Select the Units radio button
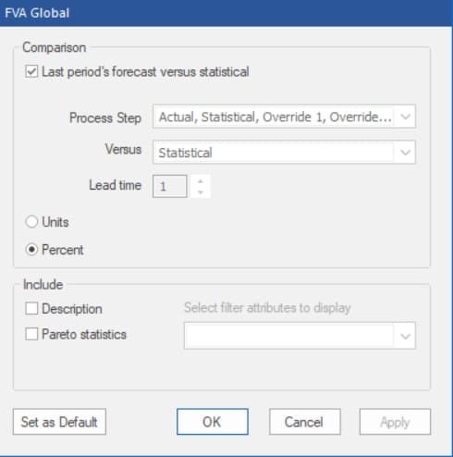This screenshot has width=453, height=457. [x=31, y=222]
